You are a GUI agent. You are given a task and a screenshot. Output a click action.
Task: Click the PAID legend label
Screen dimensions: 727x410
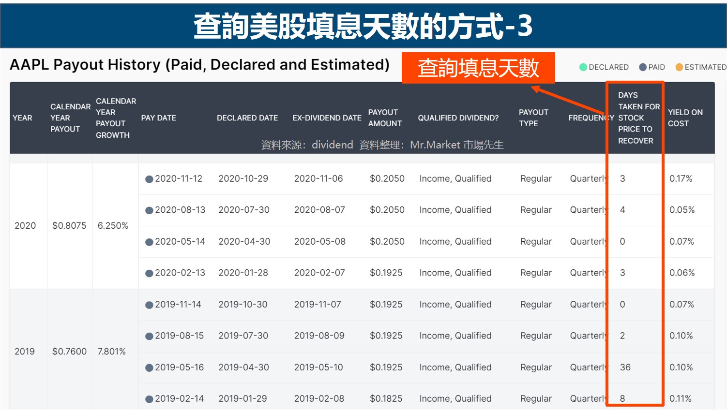tap(656, 67)
